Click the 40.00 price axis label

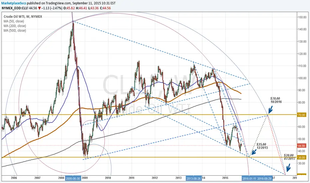pyautogui.click(x=302, y=151)
